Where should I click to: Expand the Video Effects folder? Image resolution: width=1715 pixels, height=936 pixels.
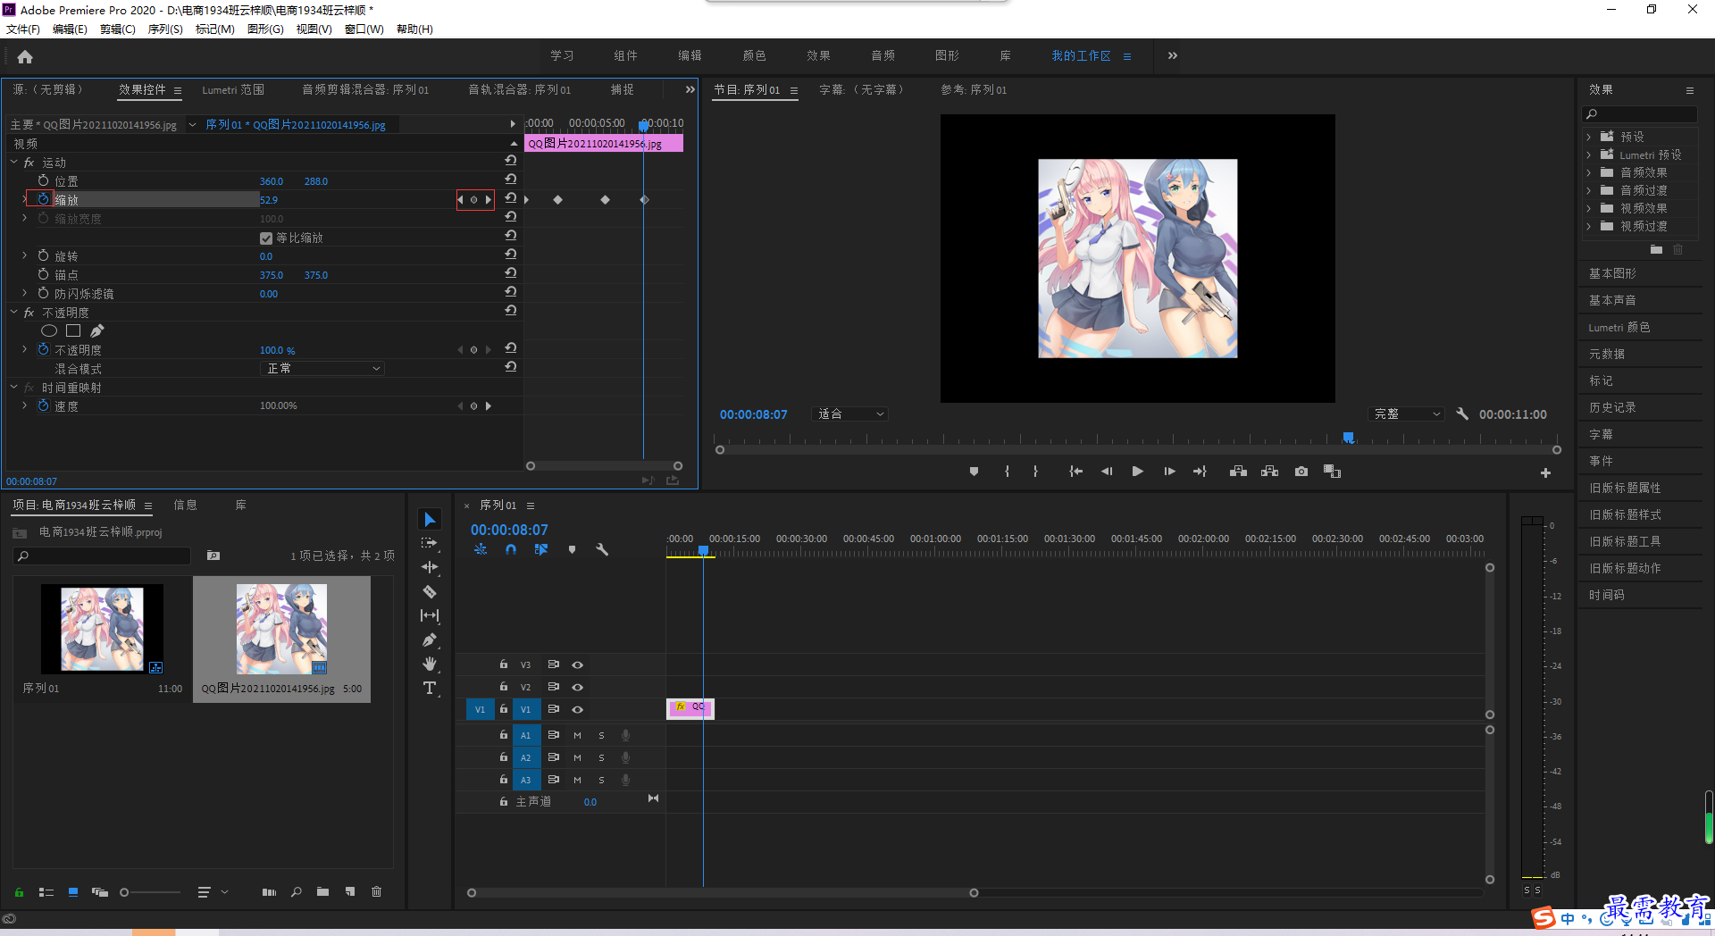click(x=1588, y=208)
